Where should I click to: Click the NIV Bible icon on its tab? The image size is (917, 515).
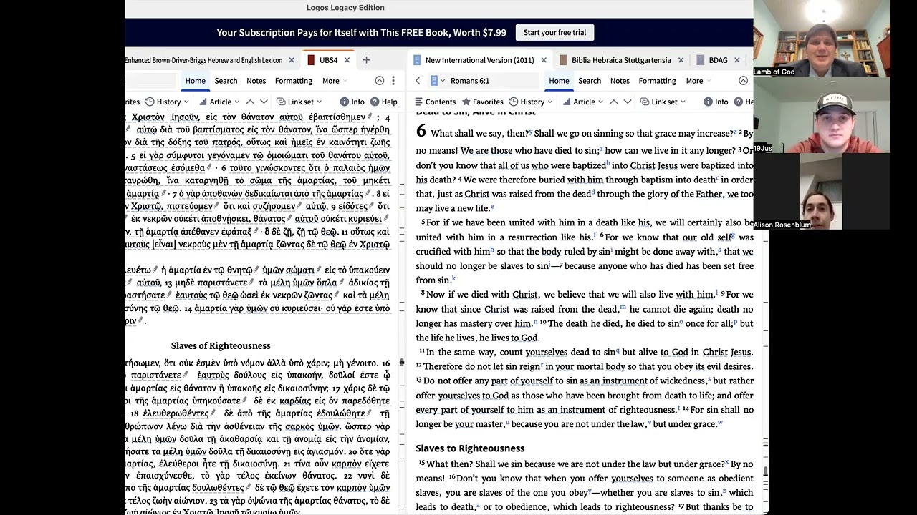[417, 60]
